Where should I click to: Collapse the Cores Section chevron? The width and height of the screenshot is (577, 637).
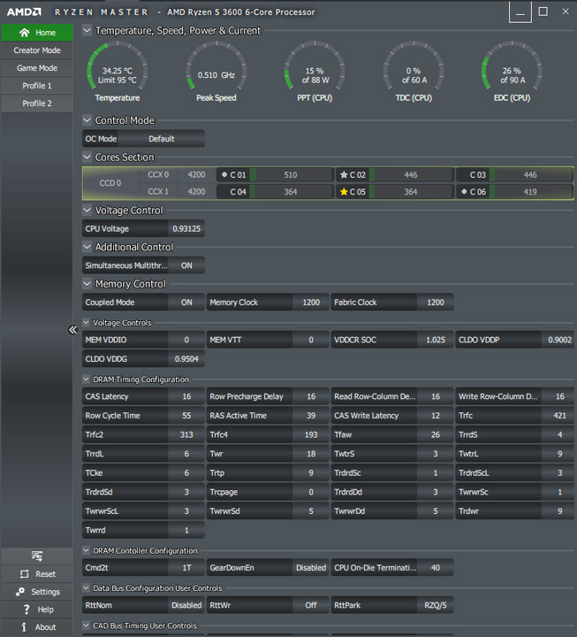click(87, 157)
